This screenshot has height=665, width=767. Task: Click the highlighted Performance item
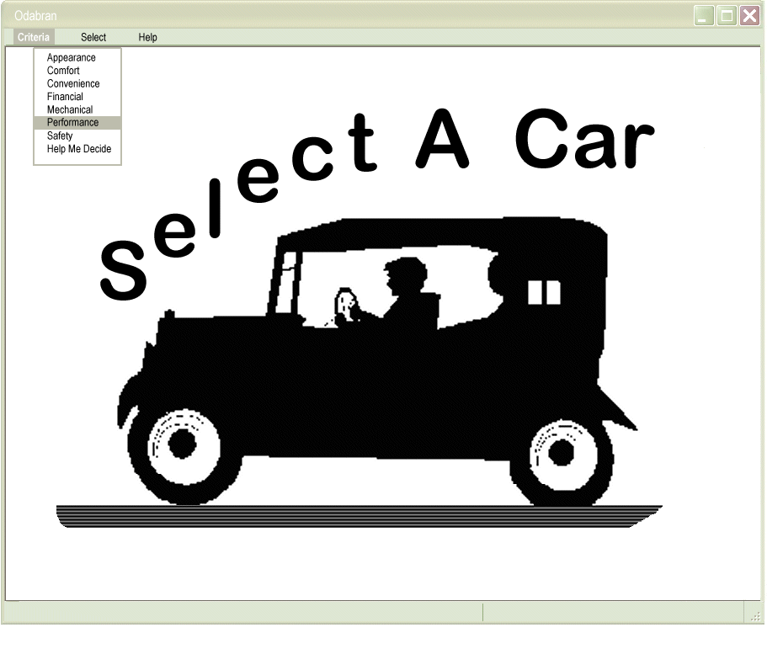point(73,123)
